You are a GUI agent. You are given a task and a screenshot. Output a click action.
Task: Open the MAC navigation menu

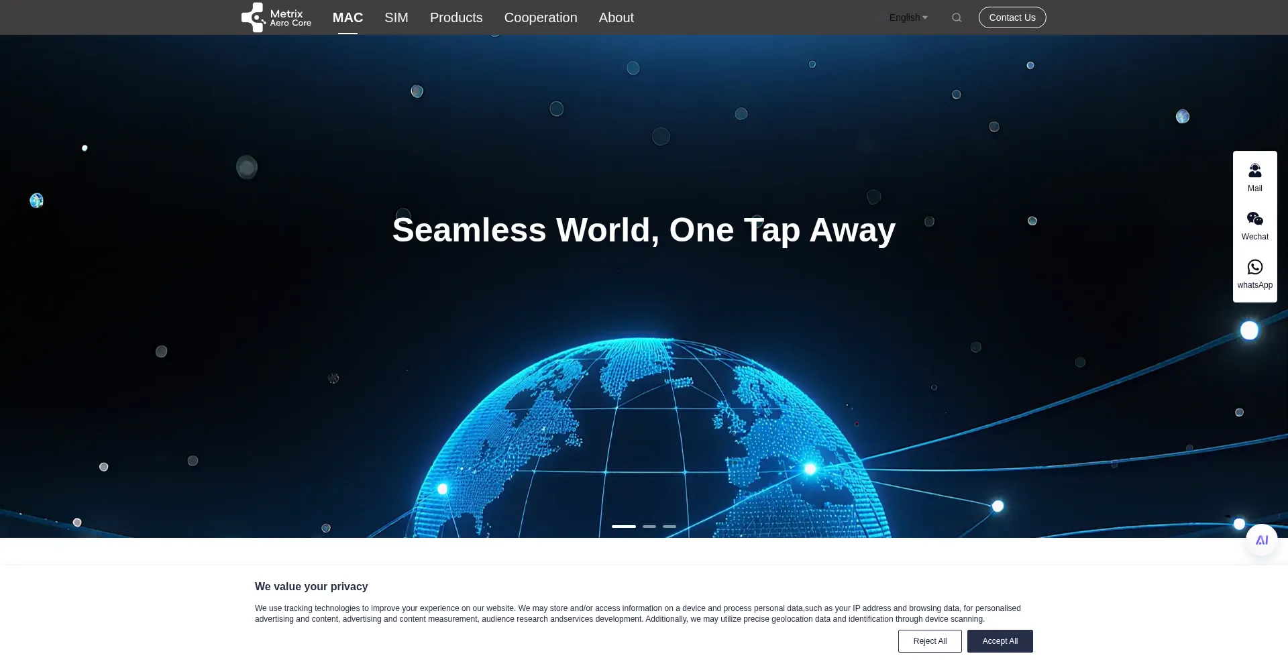pyautogui.click(x=347, y=17)
